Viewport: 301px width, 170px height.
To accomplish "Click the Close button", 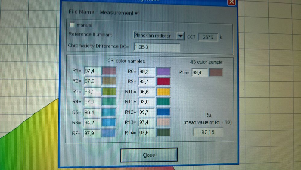I will (149, 155).
